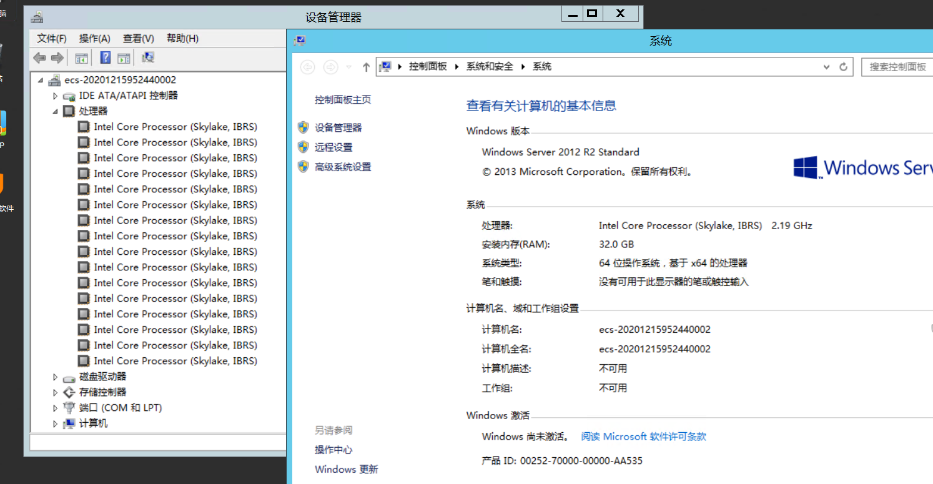Click the storage controller icon beside 存储控制器
This screenshot has height=484, width=933.
pos(69,392)
